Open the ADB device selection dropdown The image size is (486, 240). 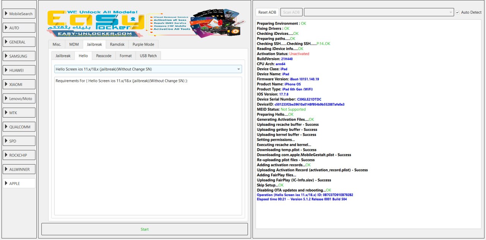coord(379,12)
